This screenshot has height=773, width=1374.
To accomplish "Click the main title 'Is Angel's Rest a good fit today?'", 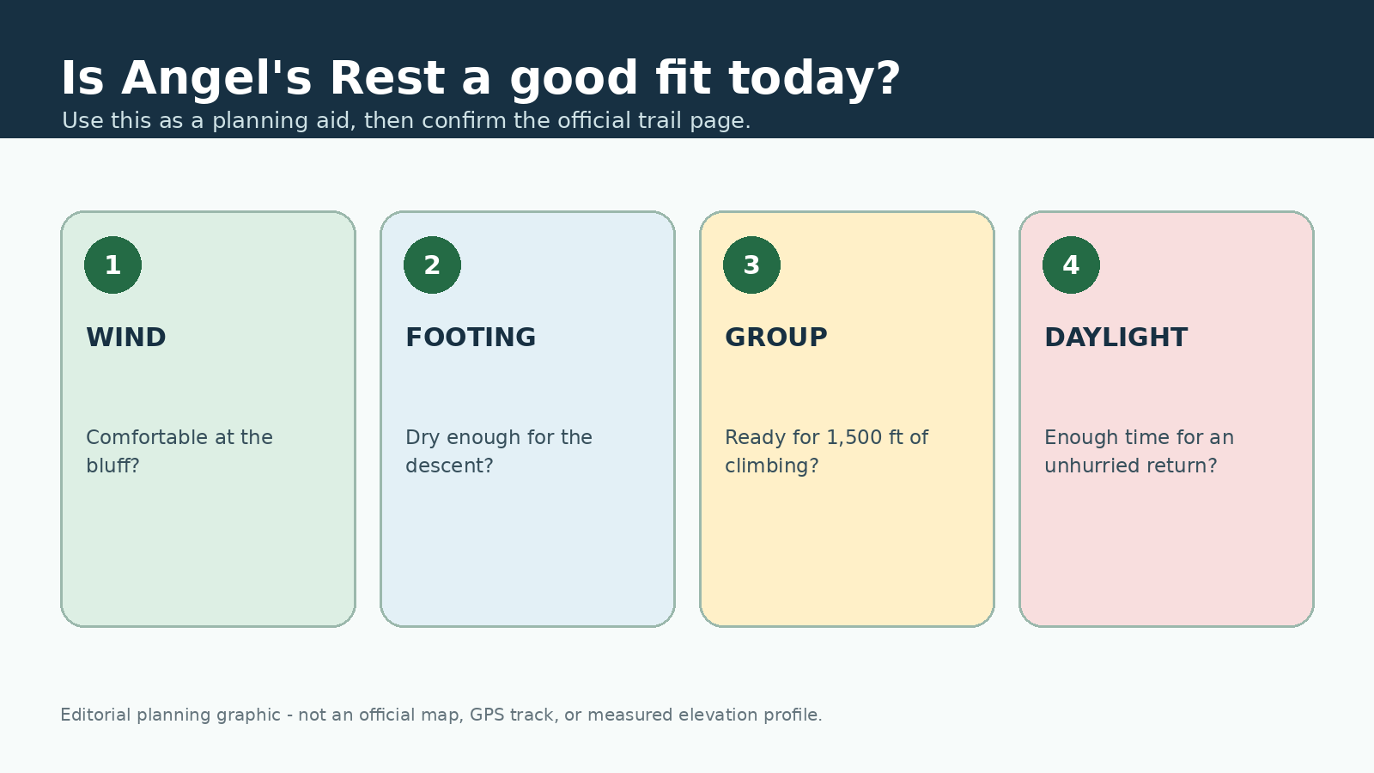I will [481, 79].
